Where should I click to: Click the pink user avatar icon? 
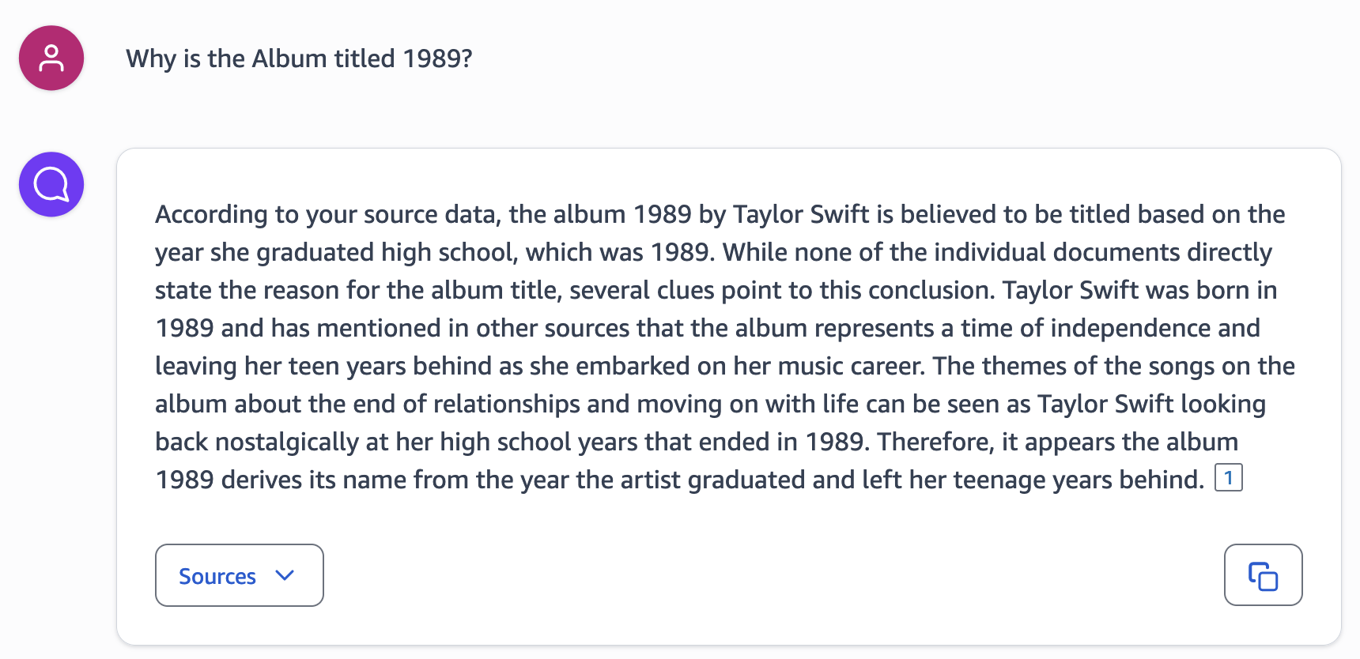coord(51,58)
